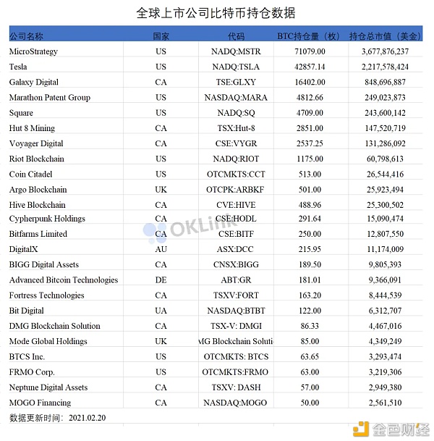Click the ticker OTCMKTS:CCT
Image resolution: width=434 pixels, height=441 pixels.
coord(236,174)
